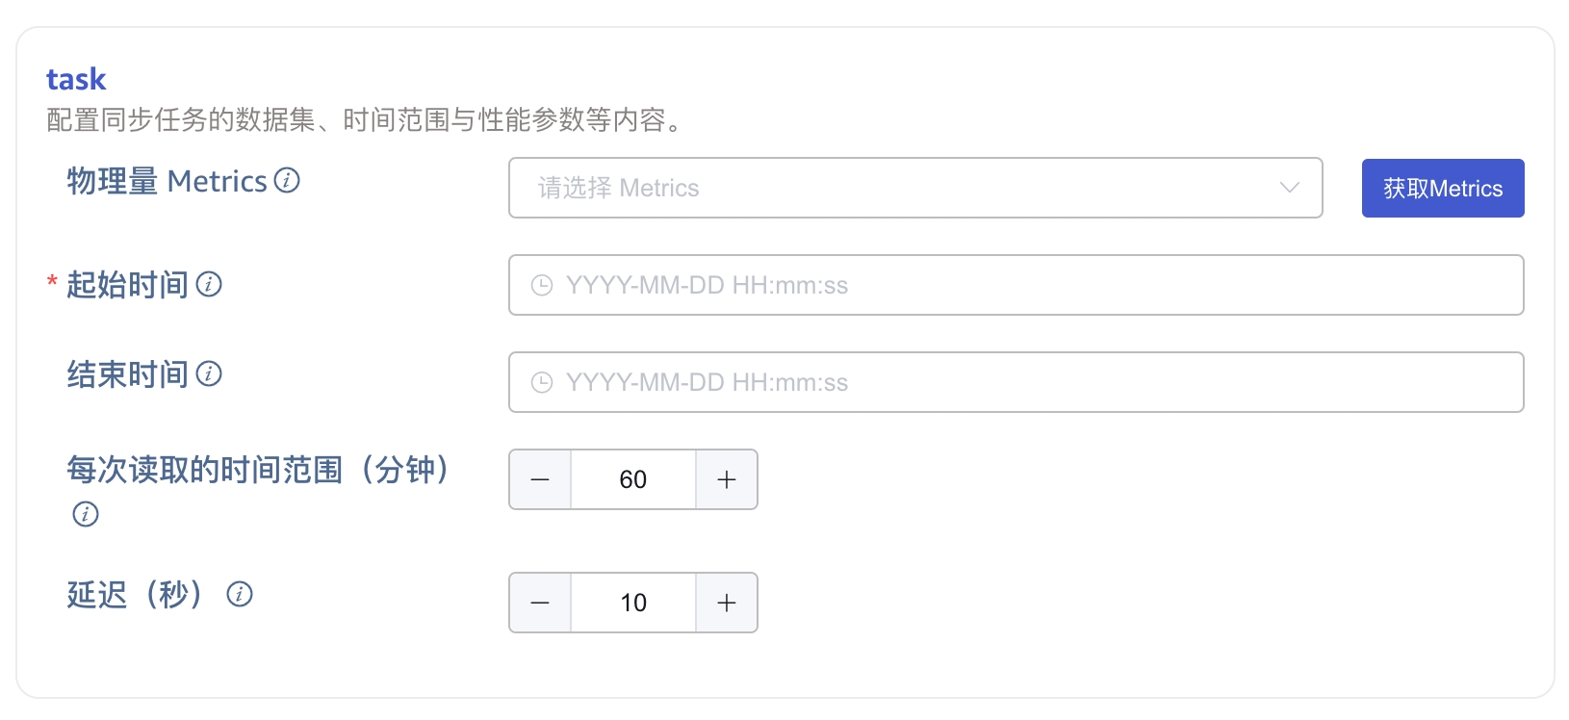This screenshot has height=720, width=1569.
Task: Click the info icon beside 物理量 Metrics
Action: (x=287, y=180)
